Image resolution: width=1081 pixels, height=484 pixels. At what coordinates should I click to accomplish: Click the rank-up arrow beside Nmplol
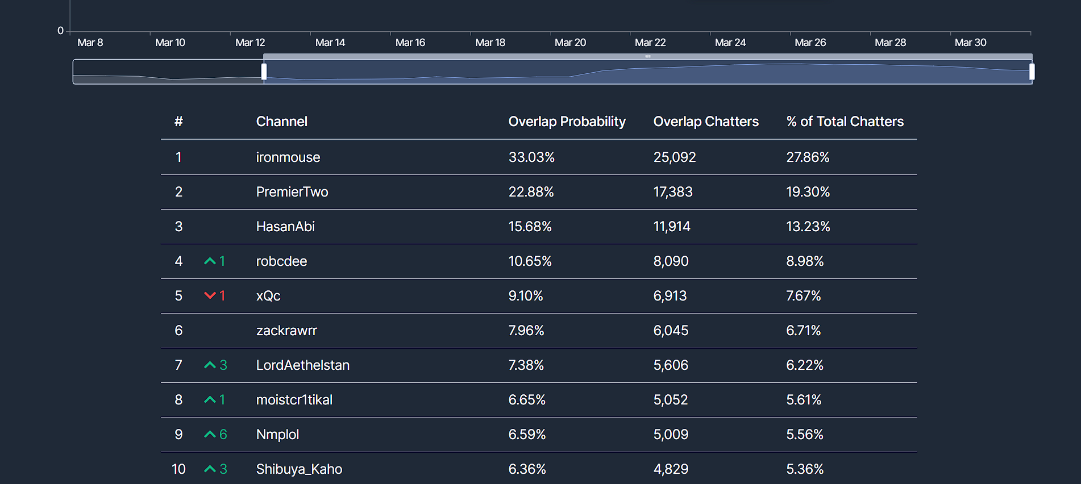[x=210, y=435]
